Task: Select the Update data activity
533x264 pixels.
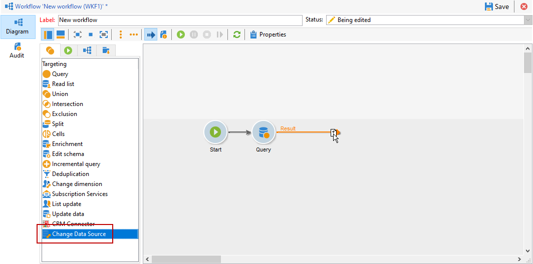Action: (x=90, y=214)
